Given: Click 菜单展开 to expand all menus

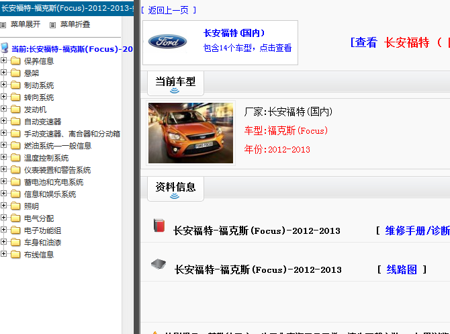Looking at the screenshot, I should coord(26,24).
